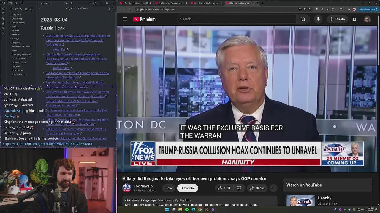Screen dimensions: 380x213
Task: Open the Hannity show thumbnail card
Action: pyautogui.click(x=301, y=200)
